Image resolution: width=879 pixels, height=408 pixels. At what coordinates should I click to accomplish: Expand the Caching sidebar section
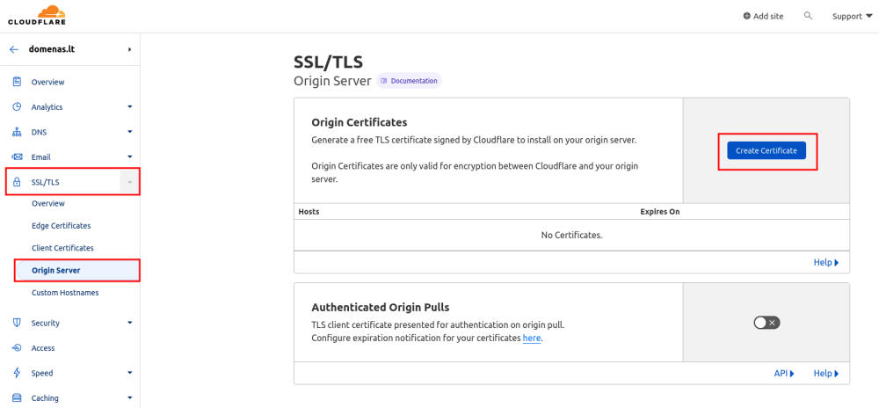click(129, 398)
